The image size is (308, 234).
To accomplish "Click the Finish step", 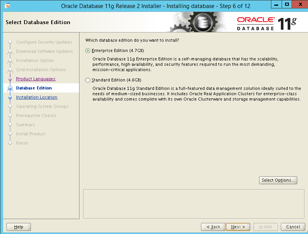I will point(22,143).
